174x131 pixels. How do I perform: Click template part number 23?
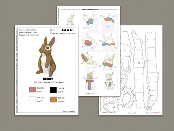coord(152,64)
